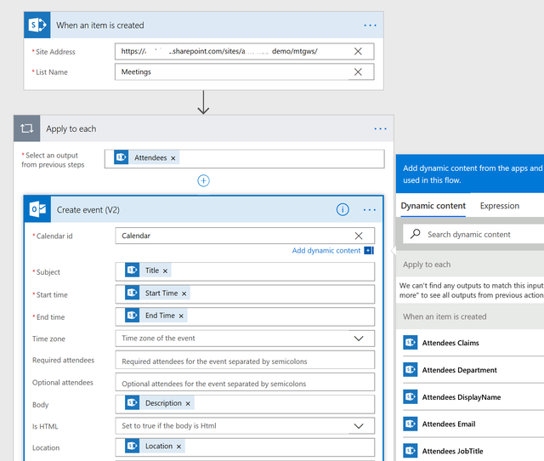544x461 pixels.
Task: Click the SharePoint icon beside Attendees Department
Action: point(410,370)
